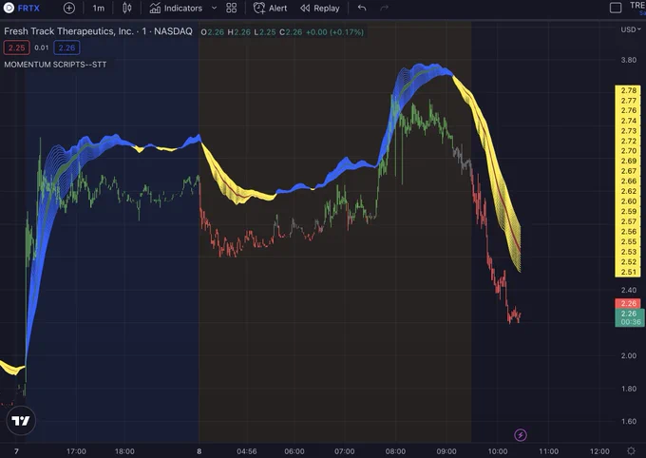
Task: Click the 2.40 price axis label
Action: (629, 290)
